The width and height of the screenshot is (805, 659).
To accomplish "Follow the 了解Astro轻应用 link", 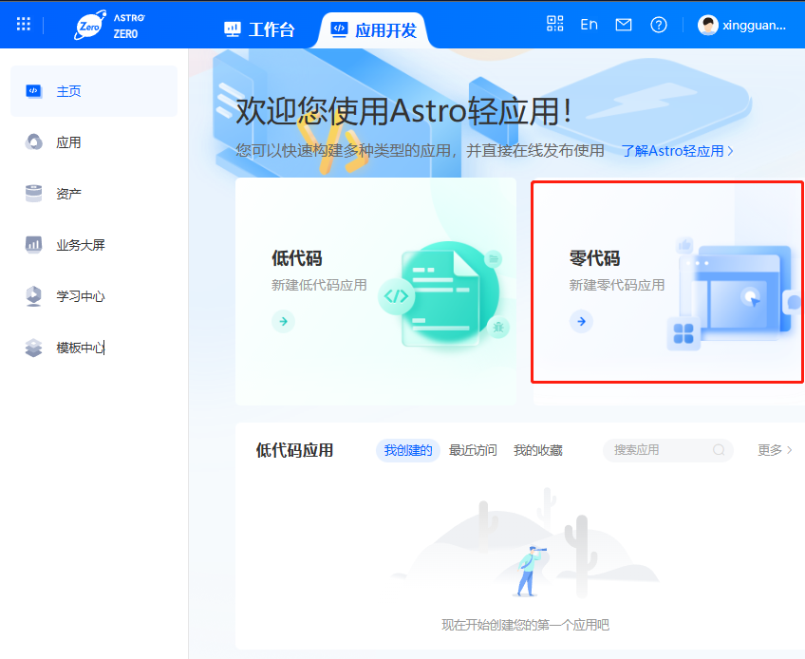I will click(677, 151).
